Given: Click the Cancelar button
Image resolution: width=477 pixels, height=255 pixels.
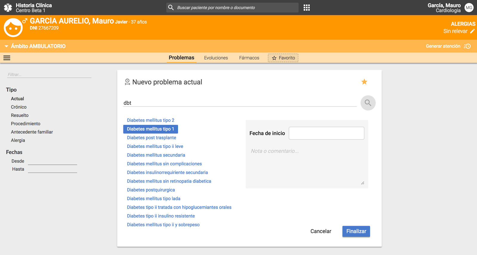Looking at the screenshot, I should pyautogui.click(x=321, y=231).
